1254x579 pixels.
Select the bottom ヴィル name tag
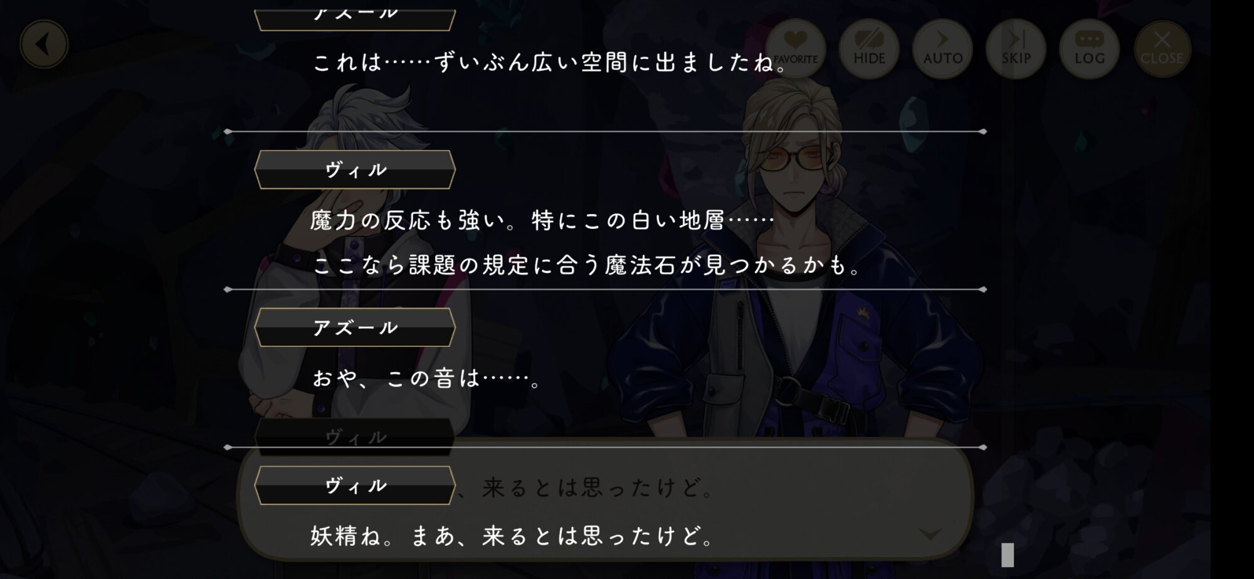coord(355,486)
